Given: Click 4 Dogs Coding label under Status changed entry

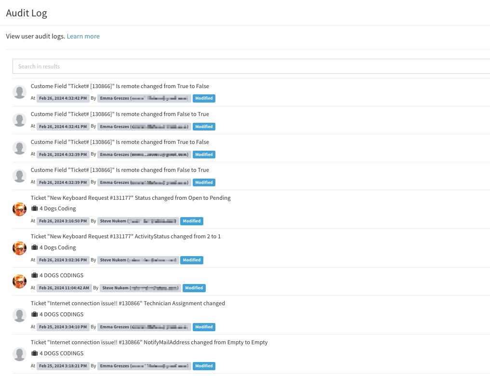Looking at the screenshot, I should pos(58,208).
